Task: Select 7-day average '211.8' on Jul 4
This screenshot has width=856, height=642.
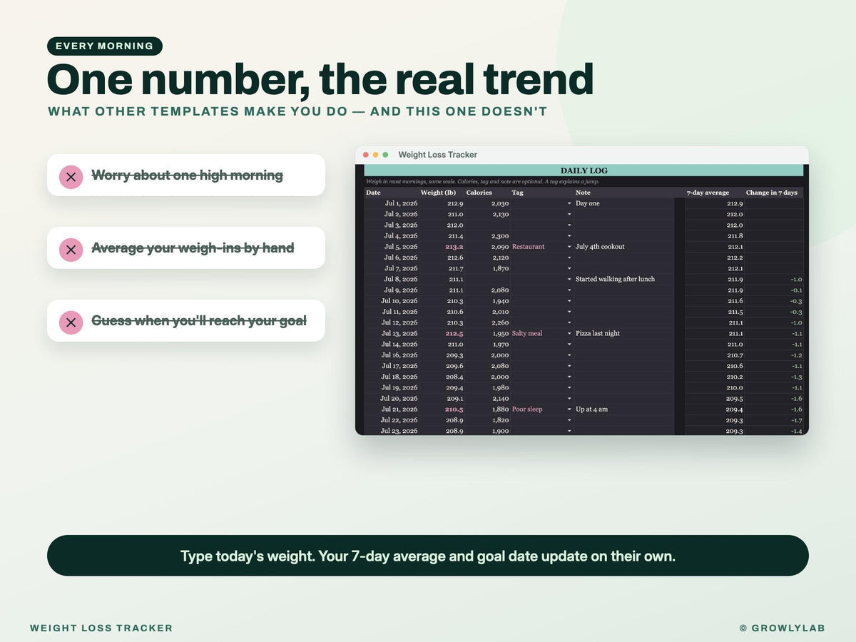Action: [x=715, y=236]
